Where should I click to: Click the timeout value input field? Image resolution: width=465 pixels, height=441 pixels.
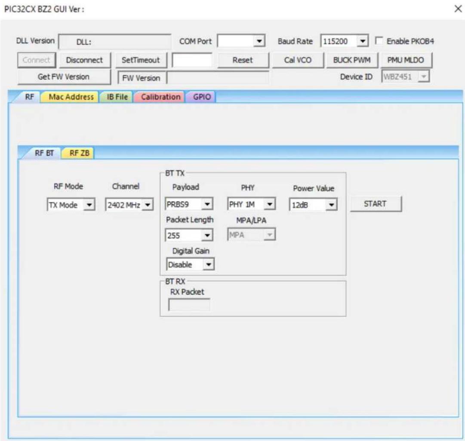pyautogui.click(x=192, y=60)
